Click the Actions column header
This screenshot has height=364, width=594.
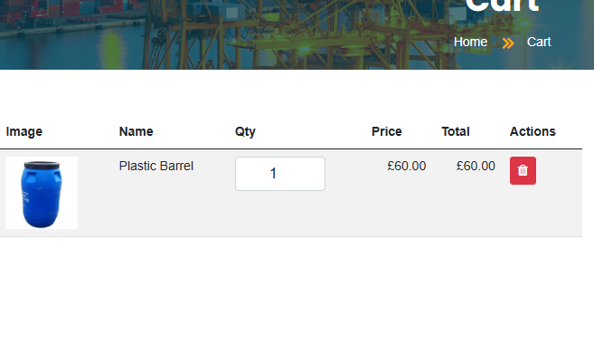click(532, 131)
